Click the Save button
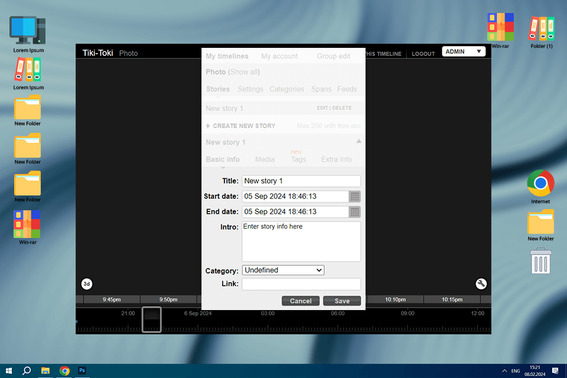This screenshot has width=567, height=378. (342, 301)
